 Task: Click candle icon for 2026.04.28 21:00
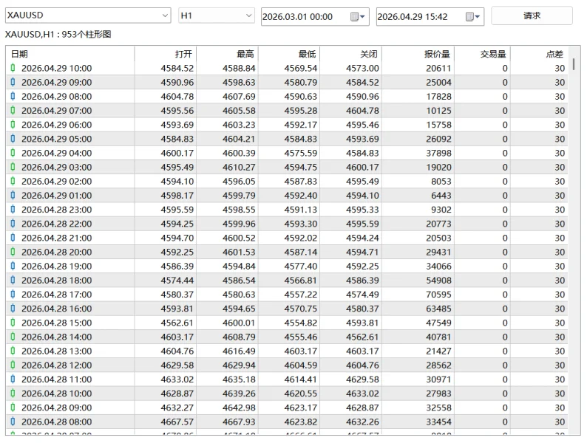pos(13,238)
